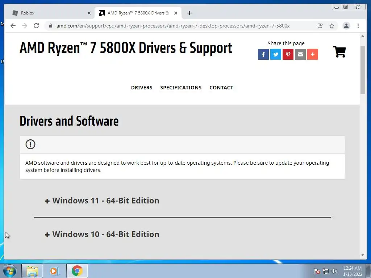Click the AMD Ryzen 7 5800X page title
Screen dimensions: 371x278
click(126, 48)
